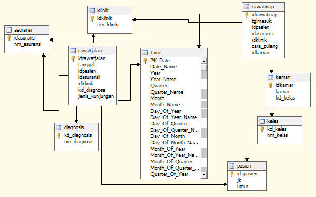Select the rawatinap table title bar
This screenshot has width=316, height=197.
coord(263,7)
